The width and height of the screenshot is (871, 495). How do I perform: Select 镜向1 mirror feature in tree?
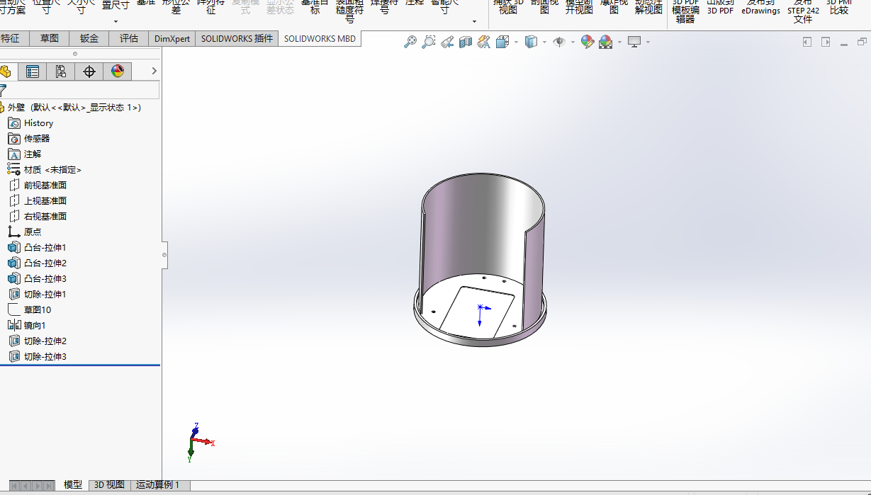point(34,326)
